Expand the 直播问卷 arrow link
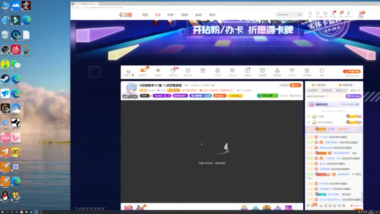This screenshot has width=380, height=214. pyautogui.click(x=347, y=85)
